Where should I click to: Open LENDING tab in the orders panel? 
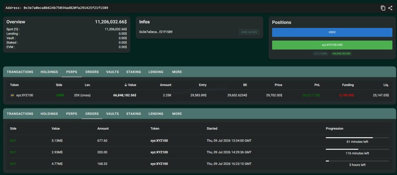(156, 114)
